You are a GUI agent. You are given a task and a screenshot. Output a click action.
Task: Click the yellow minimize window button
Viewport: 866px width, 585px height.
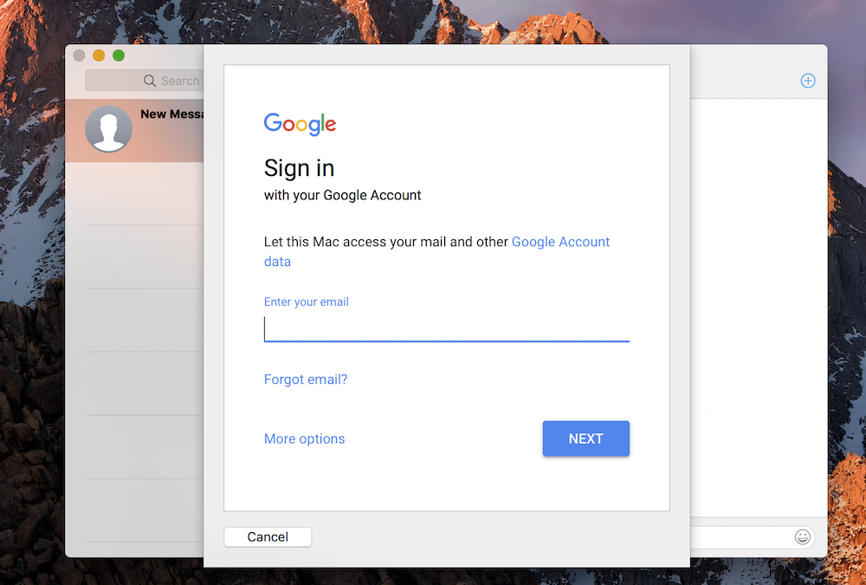tap(99, 55)
